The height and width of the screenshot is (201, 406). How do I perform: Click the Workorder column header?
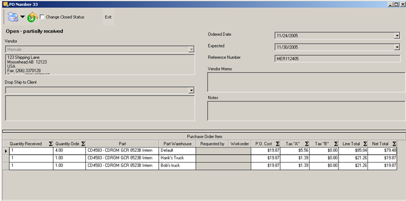pyautogui.click(x=240, y=144)
